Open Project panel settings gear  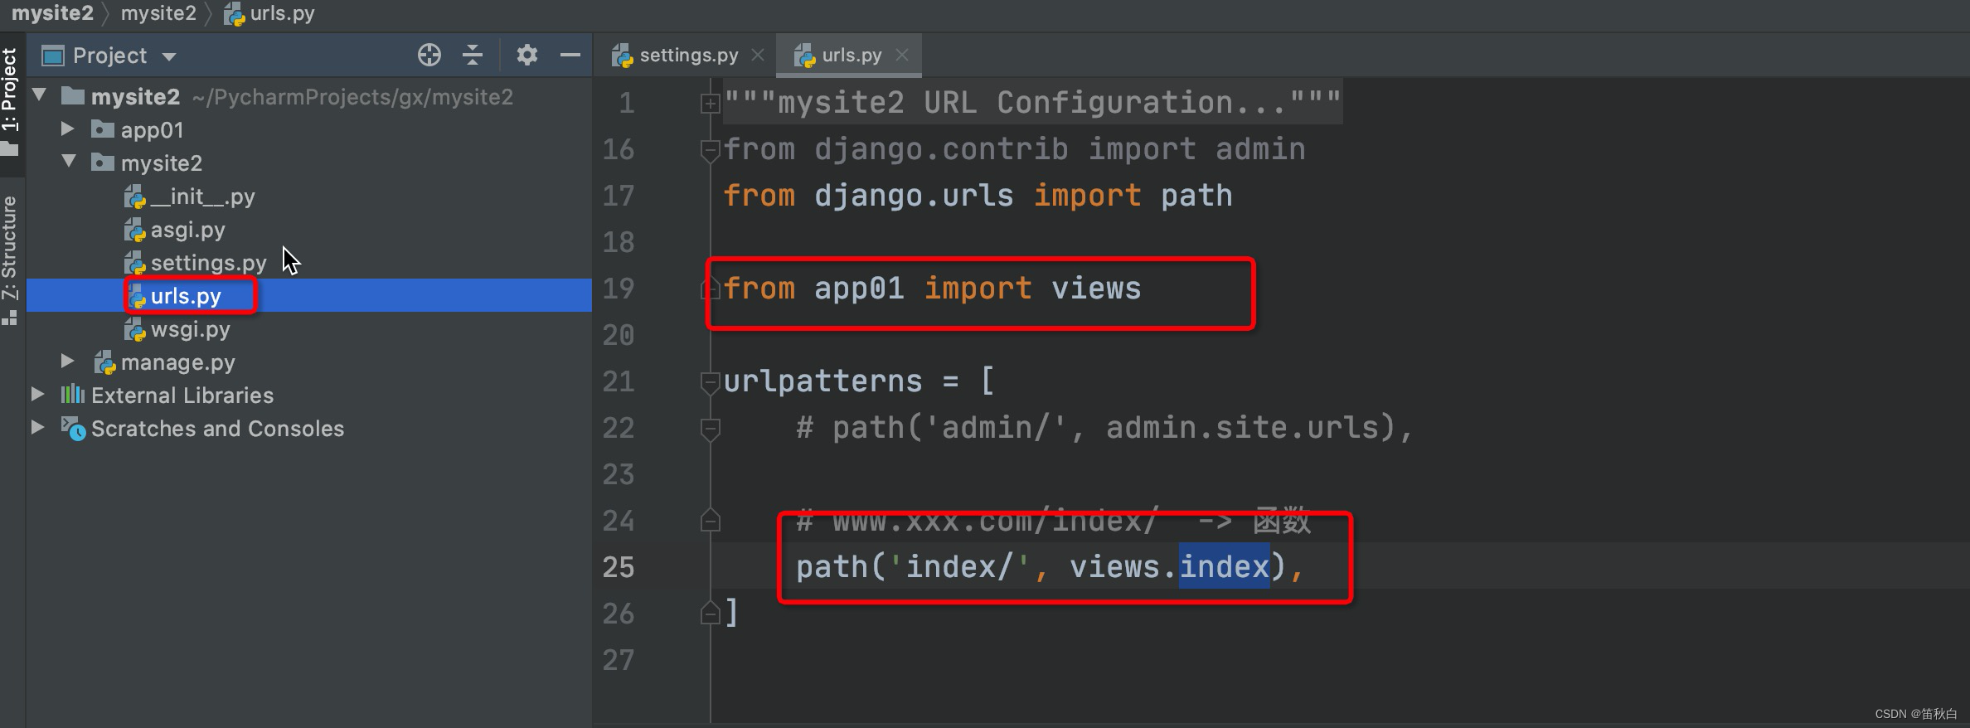click(527, 56)
